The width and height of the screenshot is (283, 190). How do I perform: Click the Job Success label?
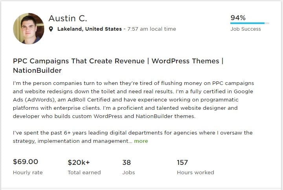tap(245, 29)
